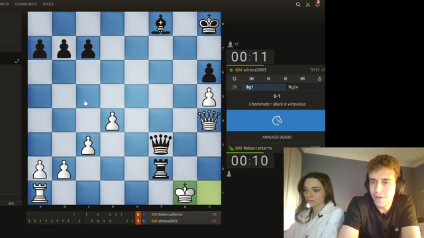The image size is (424, 238).
Task: Jump to first move of game
Action: tap(252, 79)
